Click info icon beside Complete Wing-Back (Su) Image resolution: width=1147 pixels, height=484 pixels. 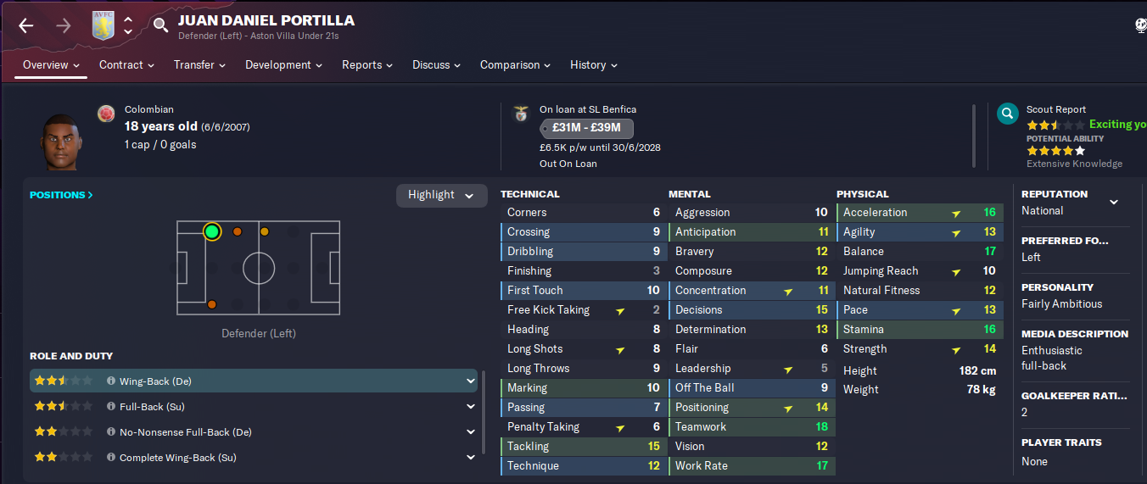(111, 458)
